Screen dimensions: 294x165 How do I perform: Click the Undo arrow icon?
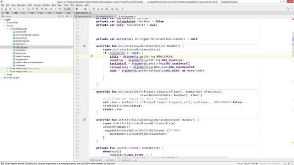pyautogui.click(x=19, y=9)
